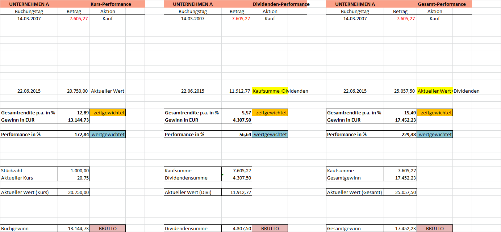Select the Buchgewinn value 13.144,73
Image resolution: width=501 pixels, height=232 pixels.
tap(74, 228)
